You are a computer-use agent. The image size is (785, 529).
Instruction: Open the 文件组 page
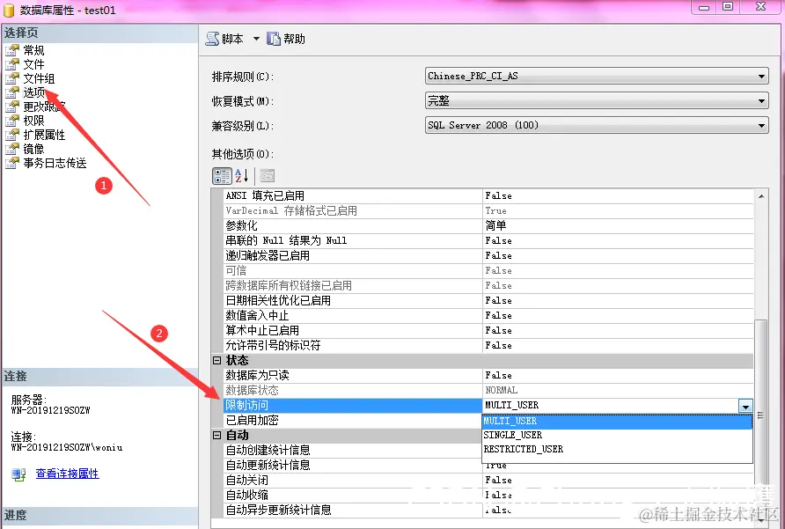[x=39, y=78]
